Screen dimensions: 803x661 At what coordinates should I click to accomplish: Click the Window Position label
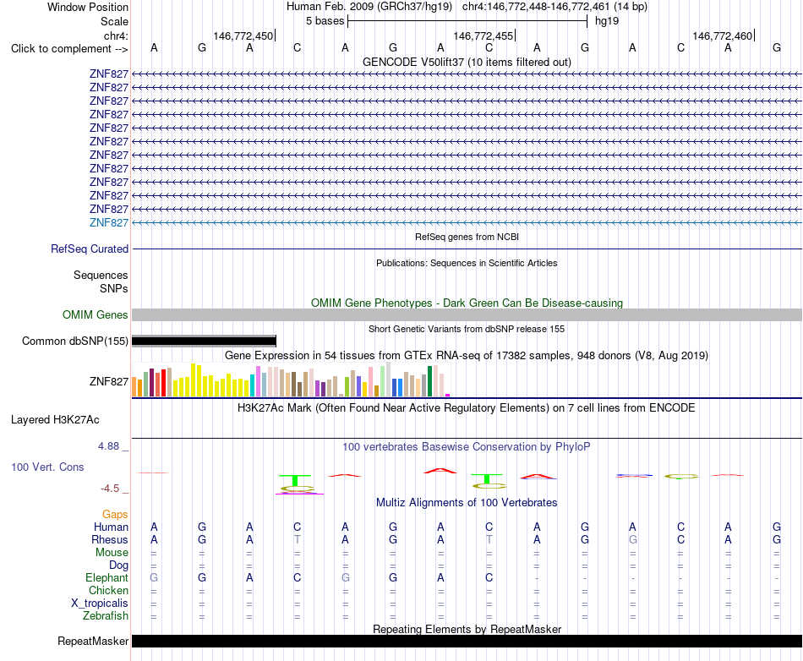(x=88, y=7)
